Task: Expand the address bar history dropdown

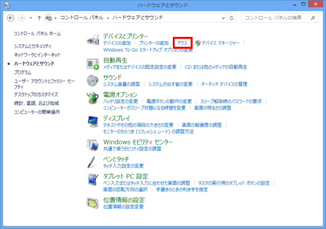Action: [223, 18]
